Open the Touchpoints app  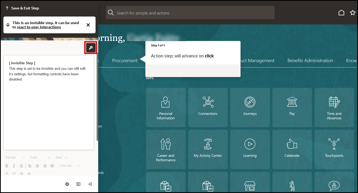[x=334, y=149]
